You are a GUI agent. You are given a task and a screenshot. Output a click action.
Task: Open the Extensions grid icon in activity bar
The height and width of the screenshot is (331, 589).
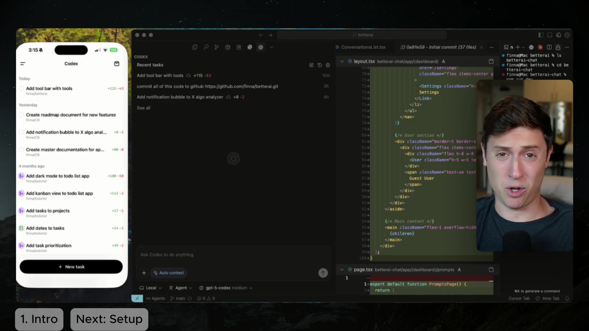coord(239,47)
